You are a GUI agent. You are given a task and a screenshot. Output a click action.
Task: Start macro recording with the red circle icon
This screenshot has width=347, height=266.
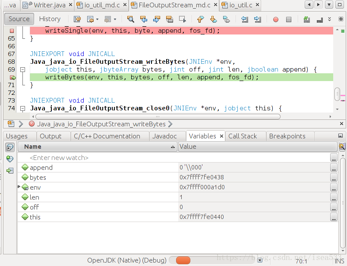(276, 19)
